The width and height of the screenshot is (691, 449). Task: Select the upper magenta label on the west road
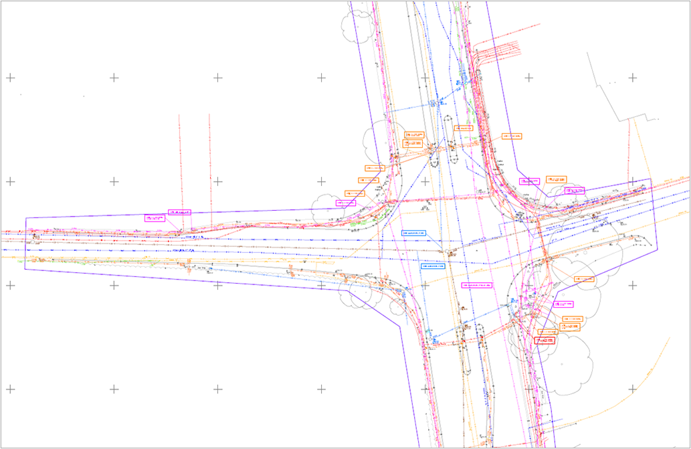[x=179, y=212]
